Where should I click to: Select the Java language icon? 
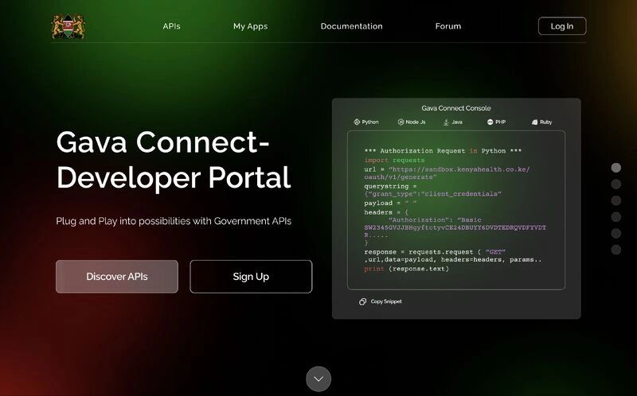click(x=446, y=122)
